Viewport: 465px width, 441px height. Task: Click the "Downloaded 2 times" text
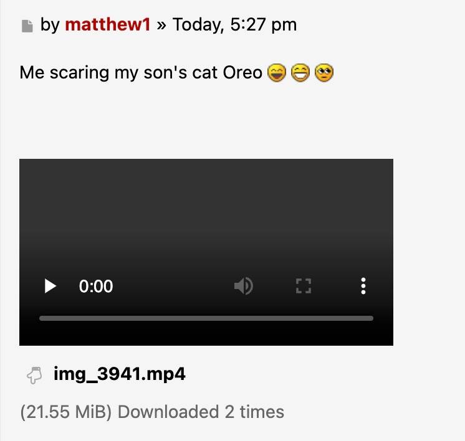coord(201,412)
